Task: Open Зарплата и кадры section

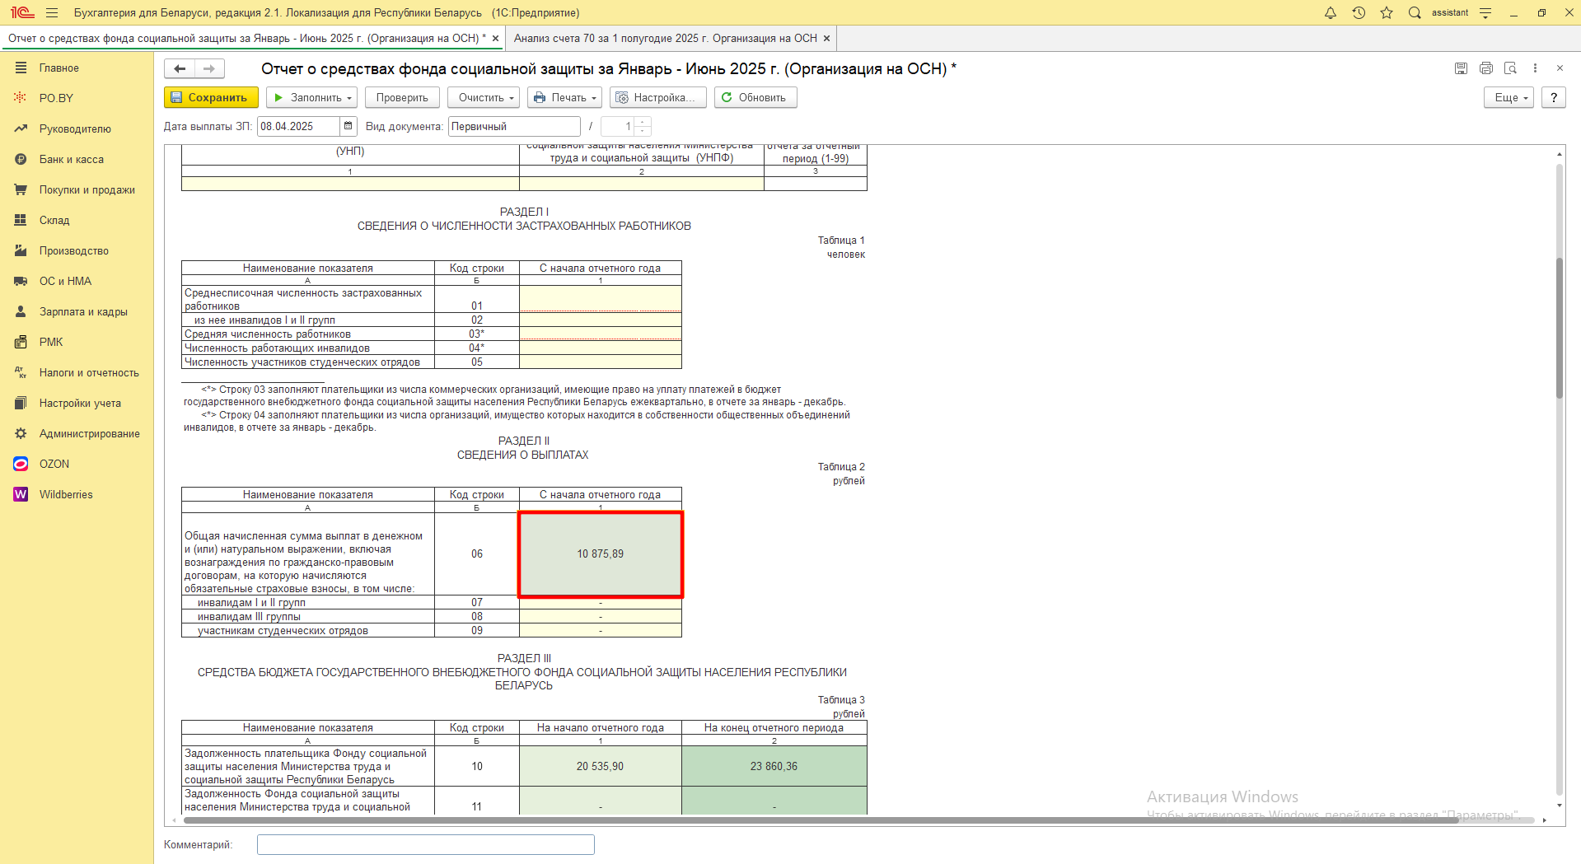Action: [x=82, y=311]
